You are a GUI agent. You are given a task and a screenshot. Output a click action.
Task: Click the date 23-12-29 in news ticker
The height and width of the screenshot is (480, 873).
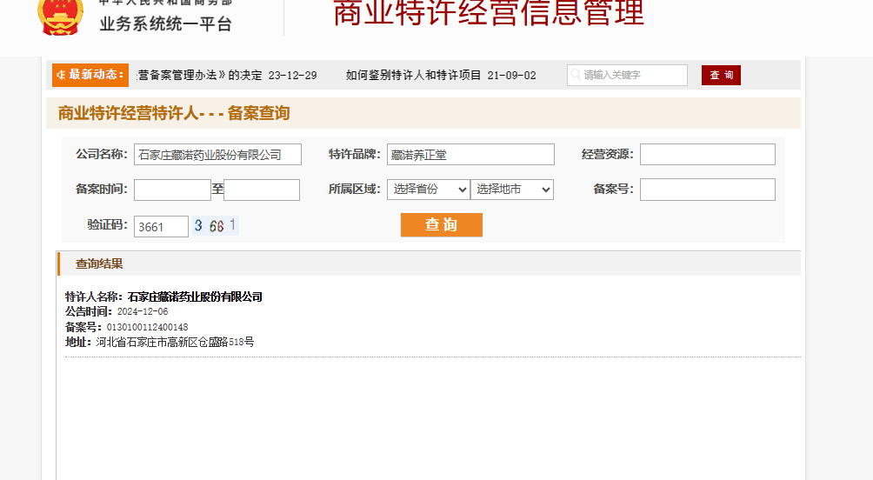292,75
